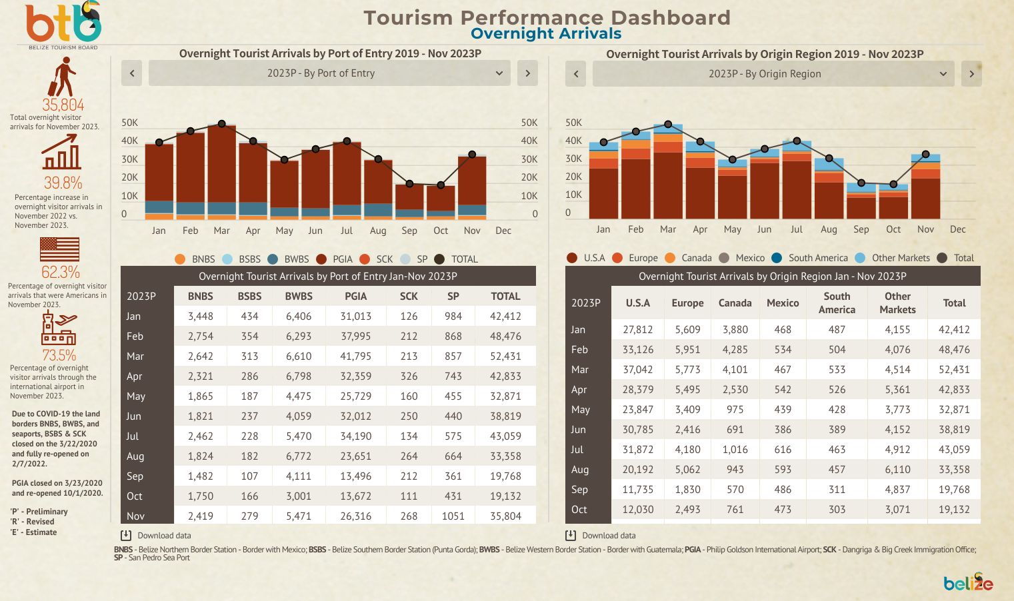
Task: Click the PGIA column header in table
Action: coord(355,297)
